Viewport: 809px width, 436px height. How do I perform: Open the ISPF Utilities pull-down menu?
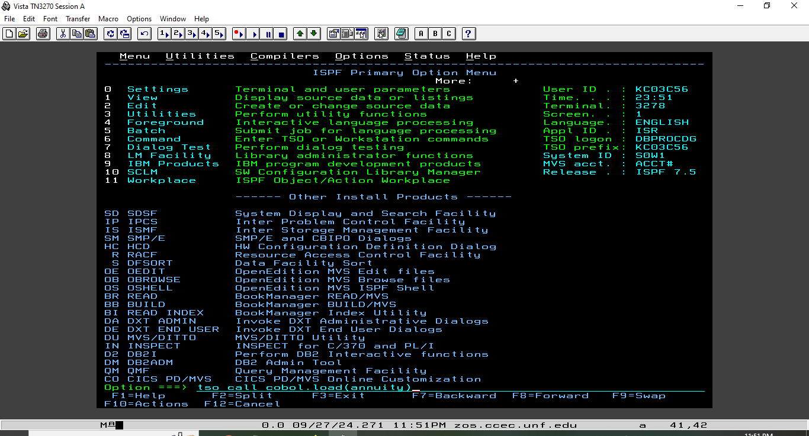[200, 56]
